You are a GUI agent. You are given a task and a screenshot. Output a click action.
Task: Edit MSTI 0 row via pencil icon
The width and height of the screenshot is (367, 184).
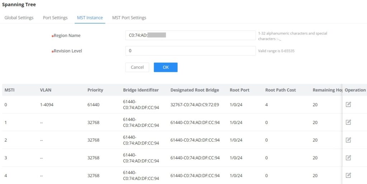[348, 104]
